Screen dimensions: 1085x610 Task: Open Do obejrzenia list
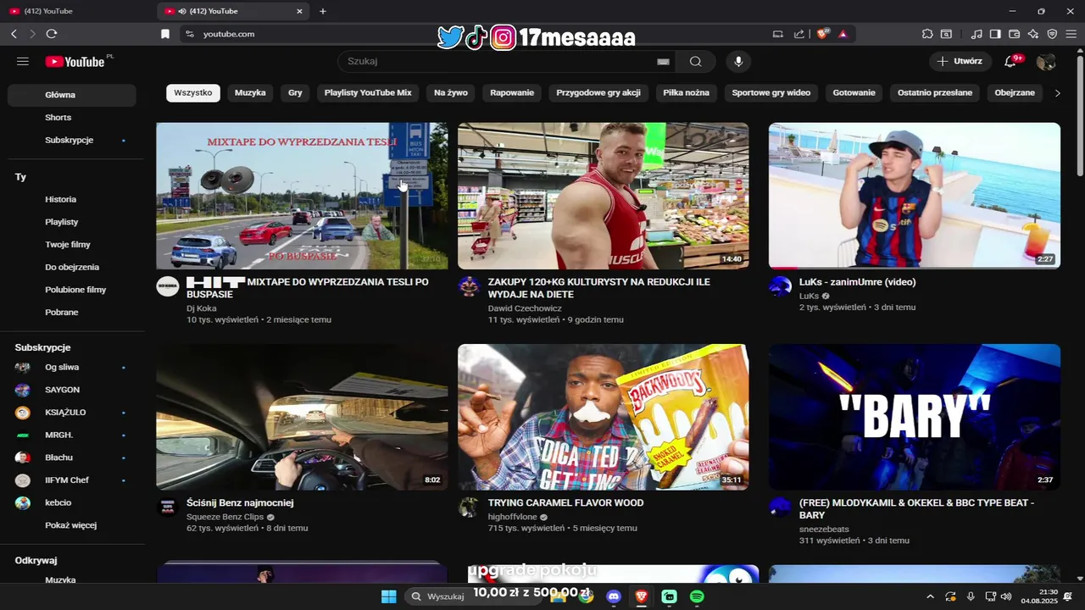(71, 267)
